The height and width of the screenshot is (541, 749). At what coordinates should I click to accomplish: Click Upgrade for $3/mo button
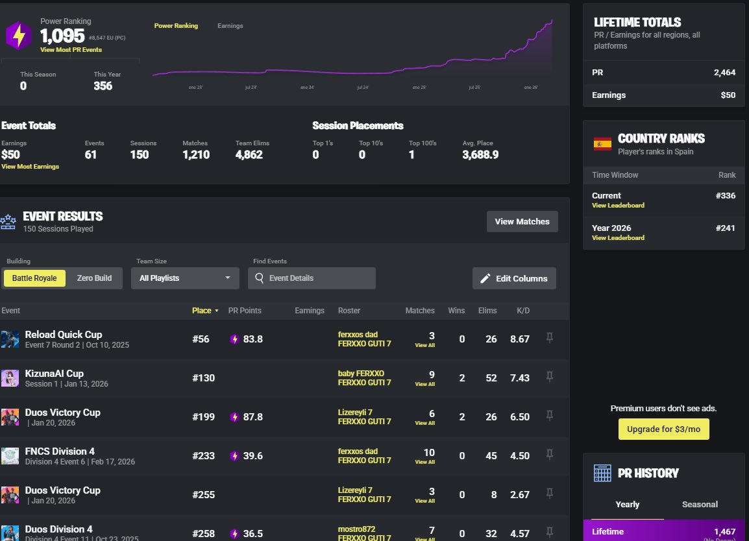coord(663,429)
